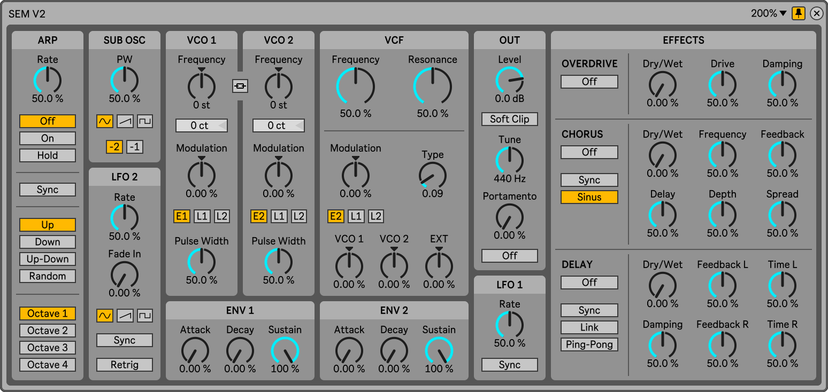This screenshot has width=828, height=392.
Task: Toggle Delay Sync button
Action: (589, 310)
